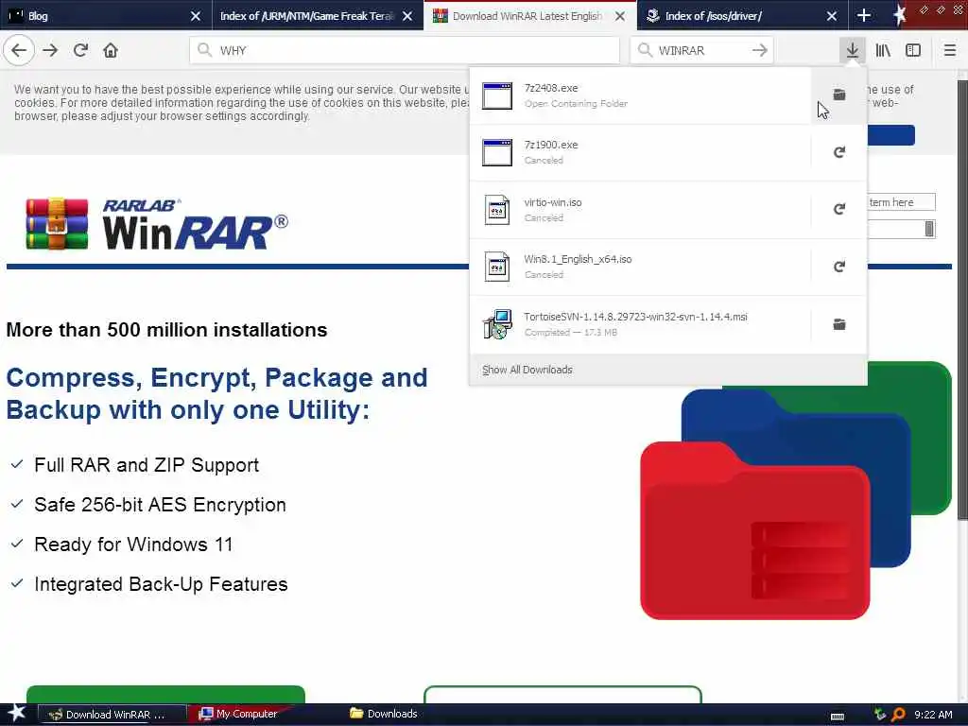
Task: Switch to the Blog tab
Action: pos(105,15)
